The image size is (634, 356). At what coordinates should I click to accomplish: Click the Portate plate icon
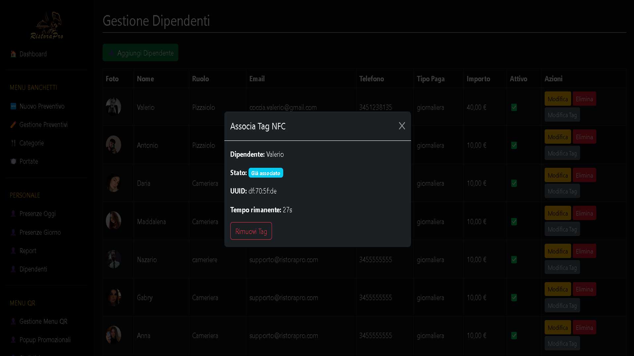coord(13,162)
